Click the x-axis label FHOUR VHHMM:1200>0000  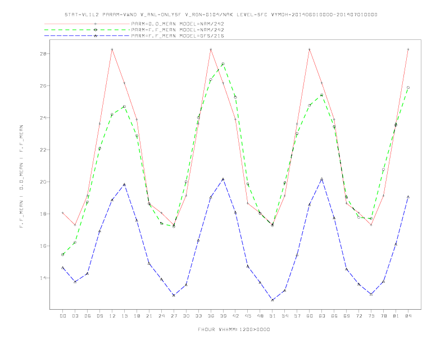pos(234,329)
